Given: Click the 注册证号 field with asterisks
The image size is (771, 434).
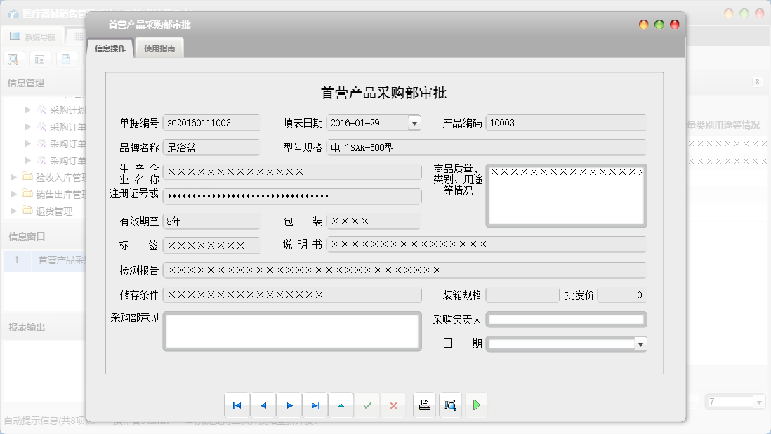Looking at the screenshot, I should coord(292,196).
